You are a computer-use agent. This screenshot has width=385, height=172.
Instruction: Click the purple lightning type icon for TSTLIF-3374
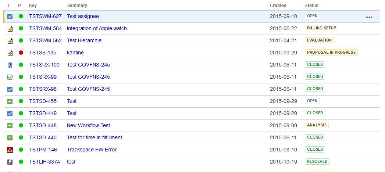10,162
